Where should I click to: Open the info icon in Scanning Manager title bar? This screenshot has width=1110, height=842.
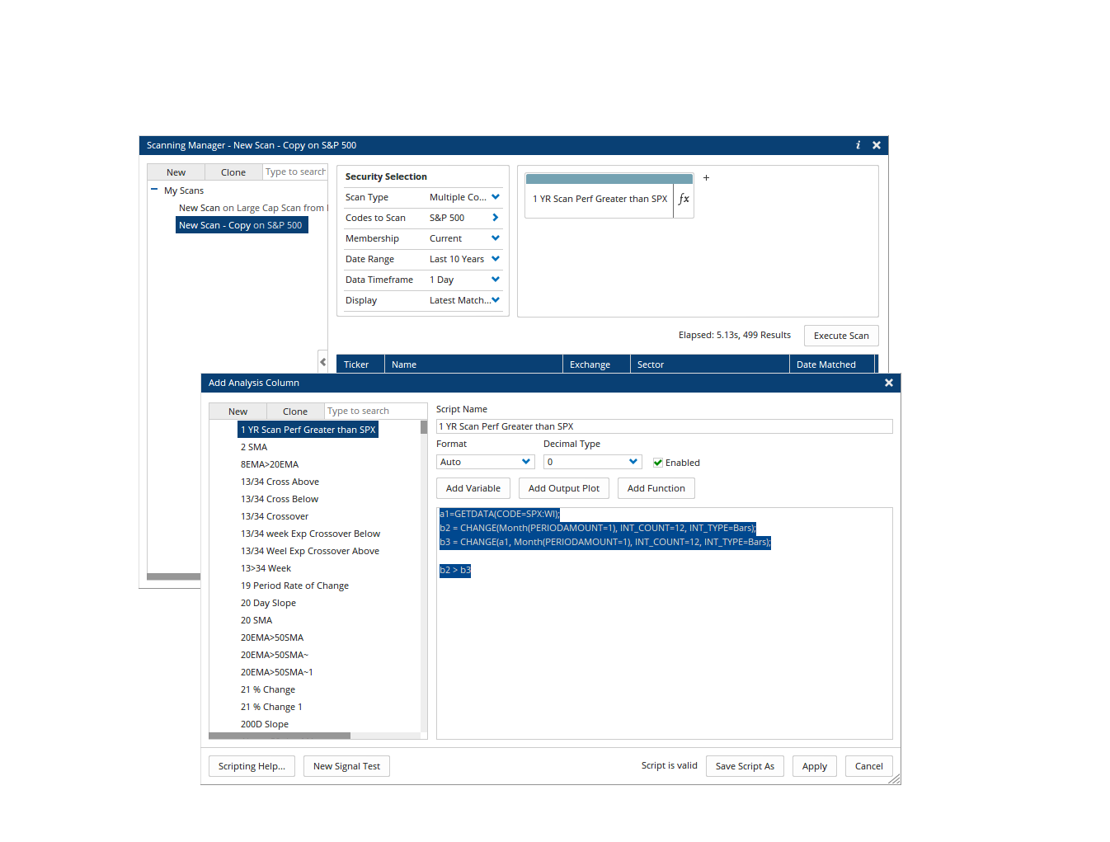pyautogui.click(x=858, y=145)
